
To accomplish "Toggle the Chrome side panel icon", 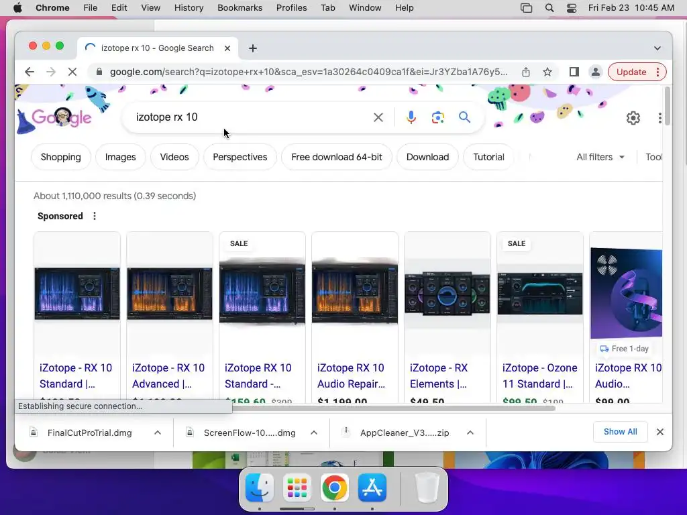I will point(574,72).
